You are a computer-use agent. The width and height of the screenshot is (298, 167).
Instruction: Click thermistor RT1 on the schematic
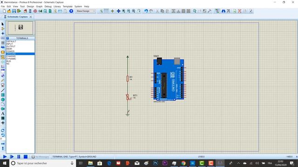point(128,97)
